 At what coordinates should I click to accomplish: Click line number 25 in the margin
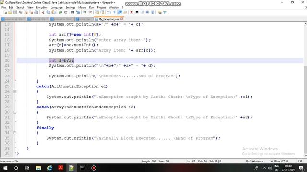(7, 86)
